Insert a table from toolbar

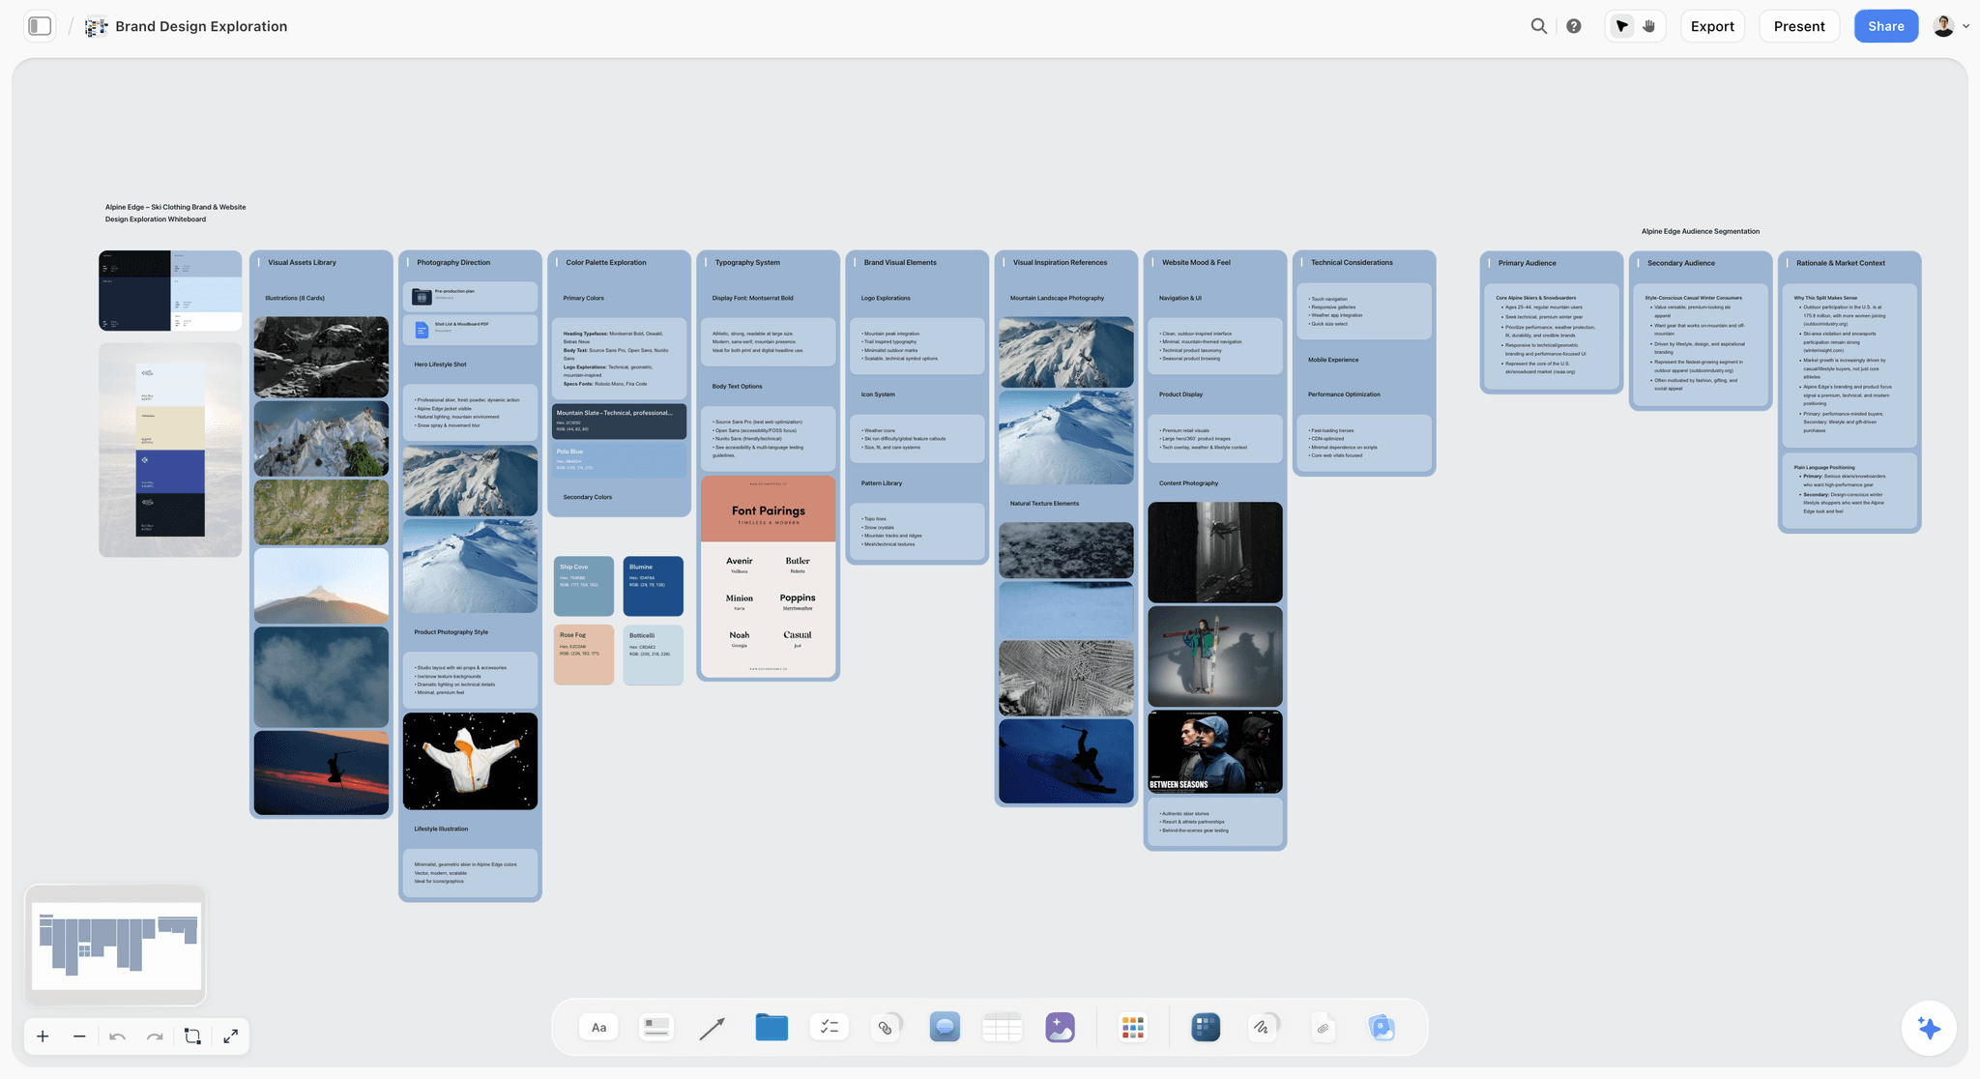click(x=1002, y=1028)
